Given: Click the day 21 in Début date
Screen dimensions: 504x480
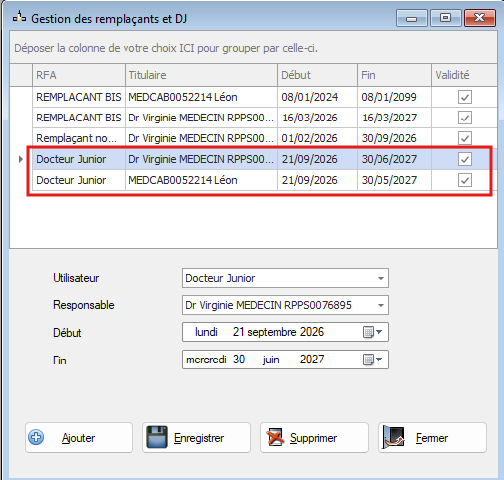Looking at the screenshot, I should [x=238, y=332].
